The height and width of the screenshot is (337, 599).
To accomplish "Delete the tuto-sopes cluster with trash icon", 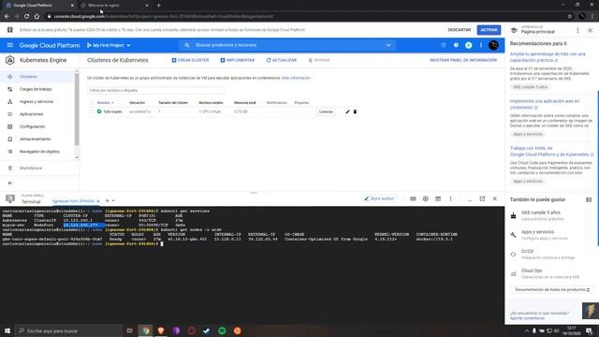I will point(356,111).
